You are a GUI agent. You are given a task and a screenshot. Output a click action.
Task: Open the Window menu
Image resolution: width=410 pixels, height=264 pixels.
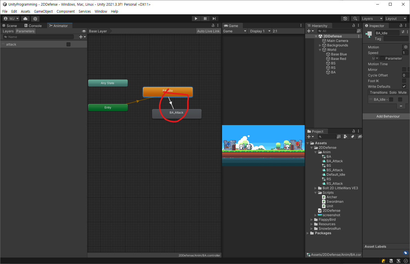pos(101,12)
